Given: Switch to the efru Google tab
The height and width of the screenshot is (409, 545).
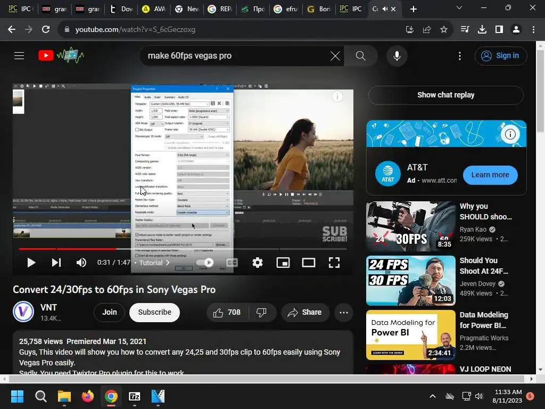Looking at the screenshot, I should 286,9.
